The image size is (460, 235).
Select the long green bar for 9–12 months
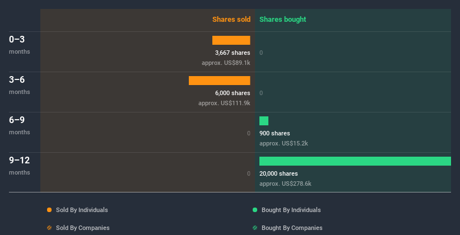click(355, 161)
